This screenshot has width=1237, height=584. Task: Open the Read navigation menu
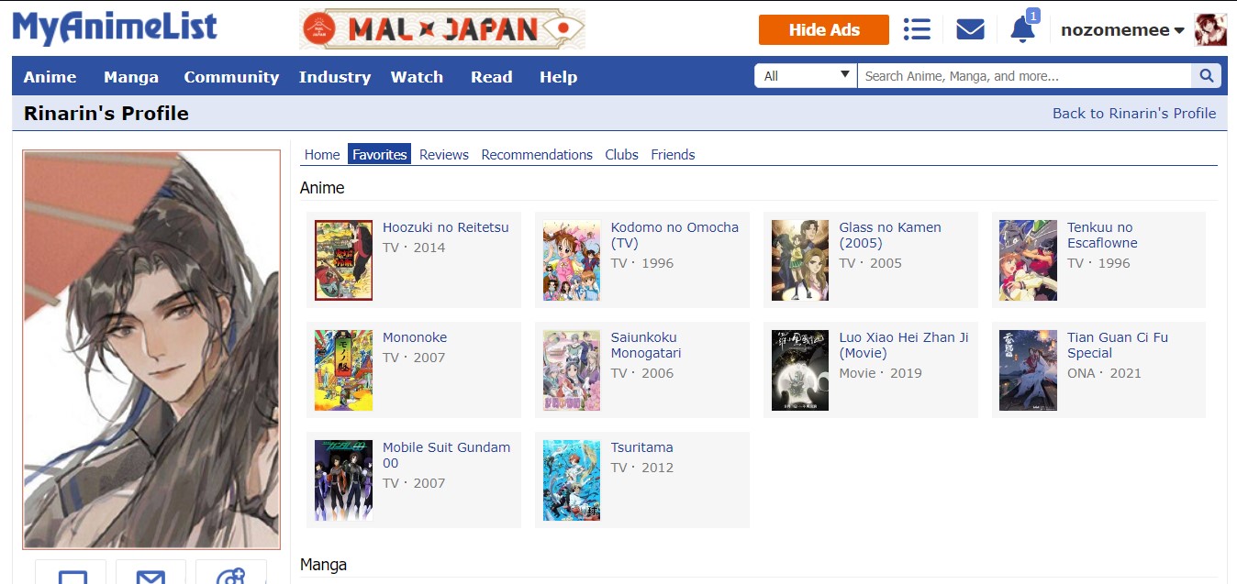pyautogui.click(x=492, y=77)
